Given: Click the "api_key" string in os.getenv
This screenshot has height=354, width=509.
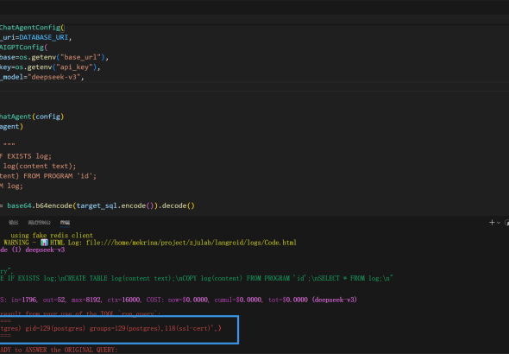Looking at the screenshot, I should click(x=76, y=67).
